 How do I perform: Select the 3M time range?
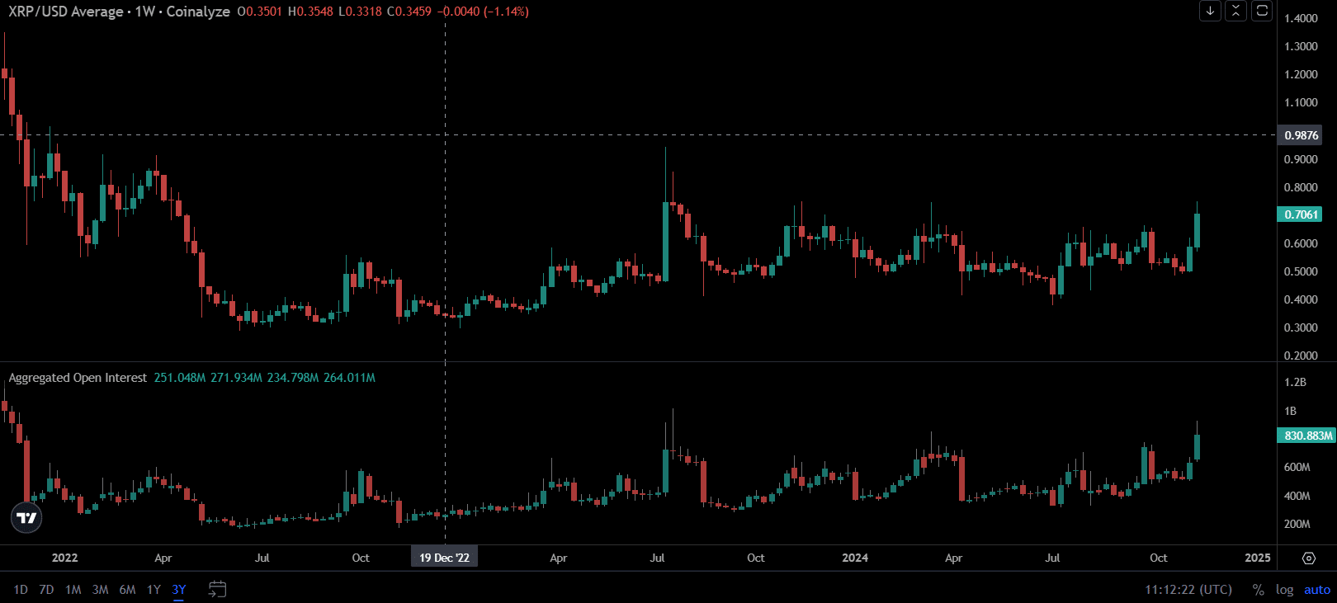100,589
